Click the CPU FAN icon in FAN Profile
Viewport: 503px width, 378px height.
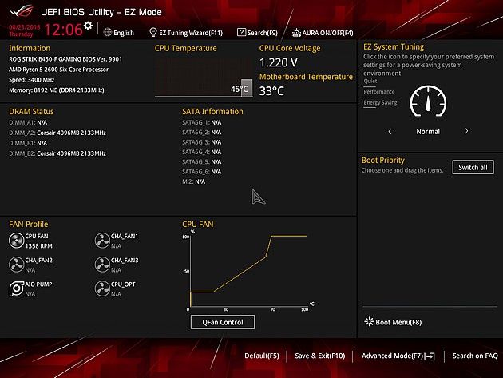click(16, 241)
